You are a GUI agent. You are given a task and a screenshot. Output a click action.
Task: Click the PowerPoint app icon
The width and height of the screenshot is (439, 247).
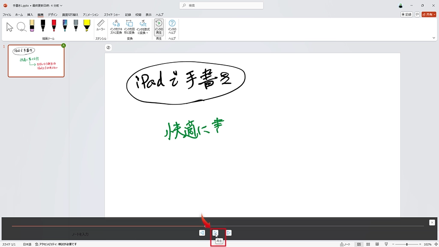(5, 6)
